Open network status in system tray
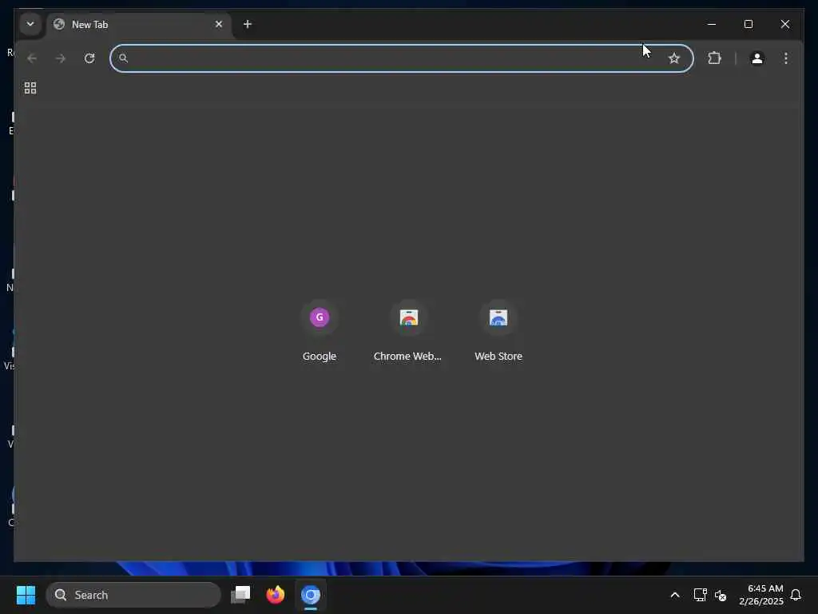 point(700,595)
